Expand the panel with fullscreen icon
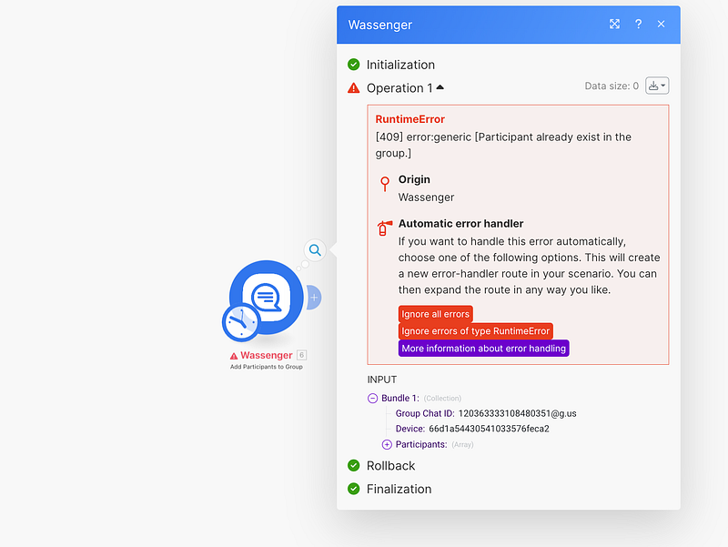 [x=615, y=25]
